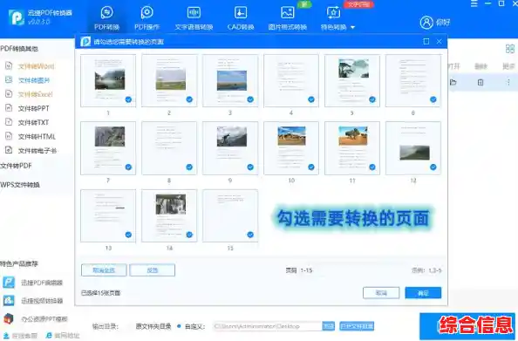Uncheck the checkmark on page 3

[250, 99]
